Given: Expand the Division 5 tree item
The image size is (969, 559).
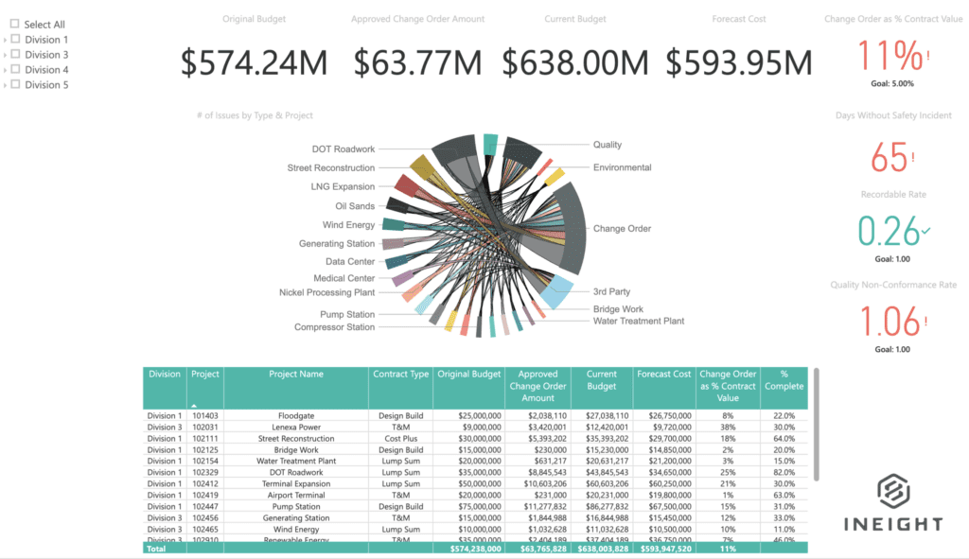Looking at the screenshot, I should (5, 84).
